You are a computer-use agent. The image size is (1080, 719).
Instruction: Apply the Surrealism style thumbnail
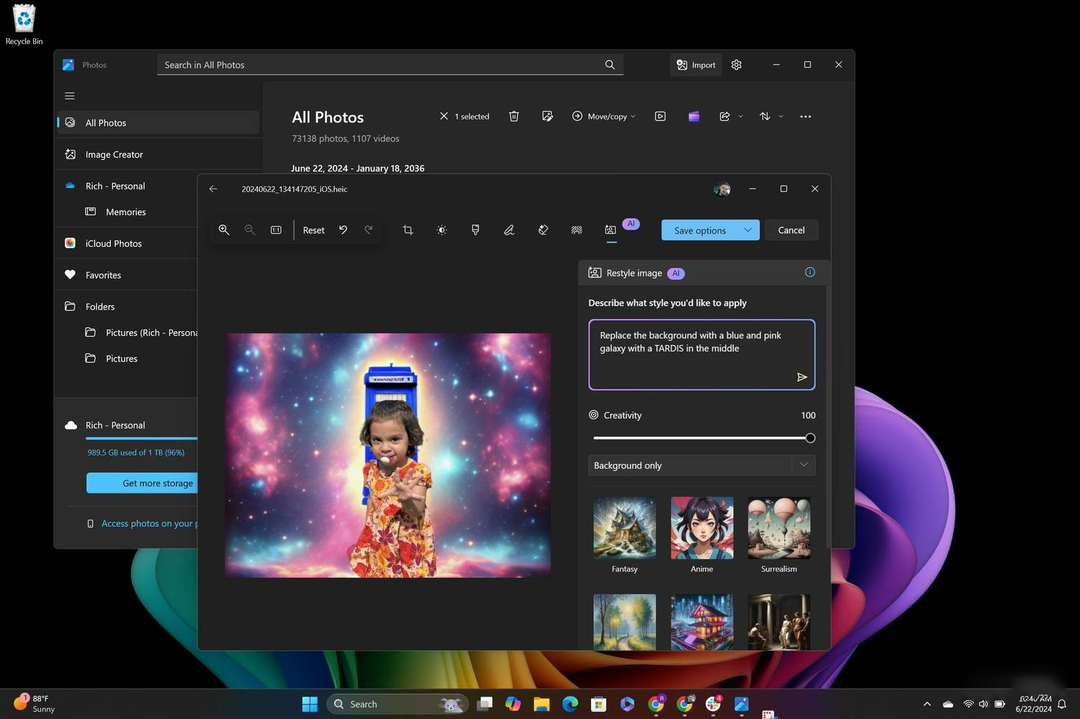(x=779, y=528)
